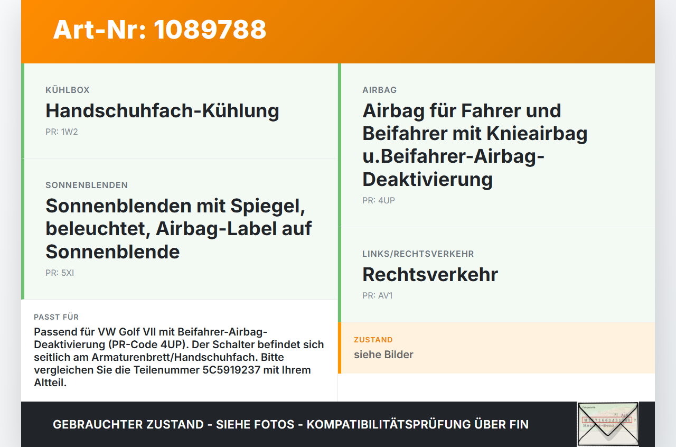Click the PR: 1W2 code

62,132
